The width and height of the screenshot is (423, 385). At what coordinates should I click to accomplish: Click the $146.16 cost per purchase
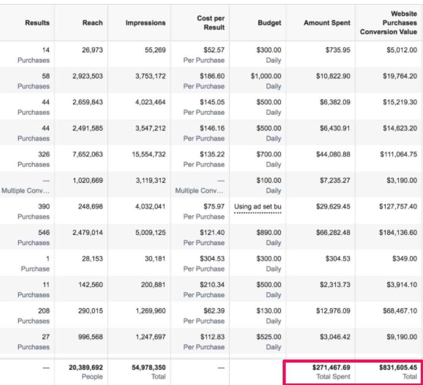212,128
